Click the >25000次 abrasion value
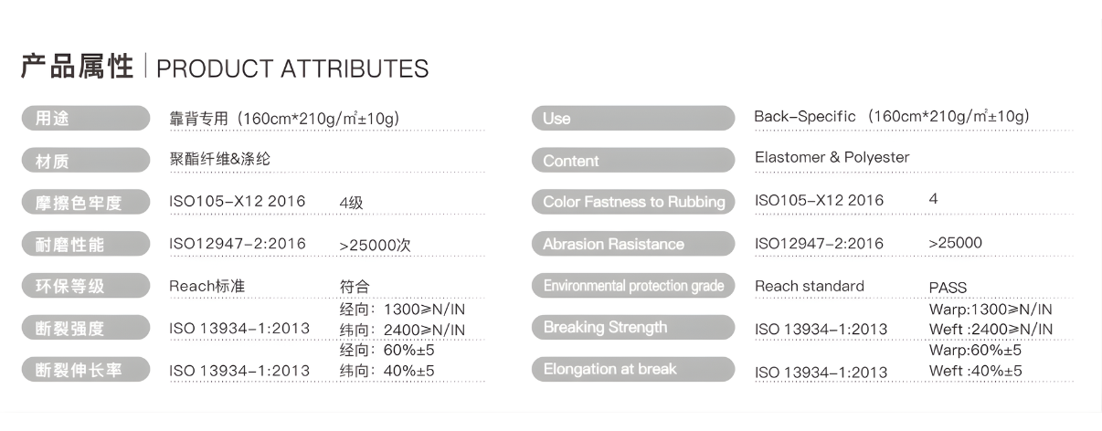Screen dimensions: 1102x431 tap(375, 245)
